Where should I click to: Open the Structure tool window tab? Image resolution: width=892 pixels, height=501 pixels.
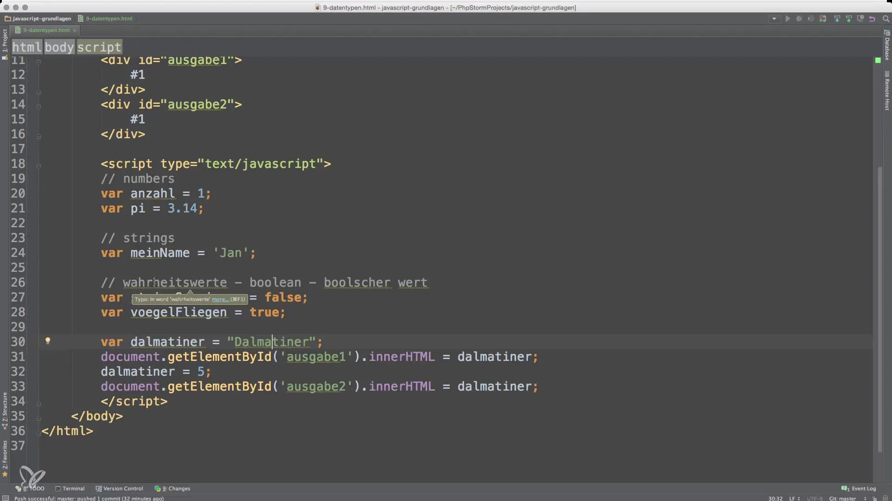click(x=5, y=411)
